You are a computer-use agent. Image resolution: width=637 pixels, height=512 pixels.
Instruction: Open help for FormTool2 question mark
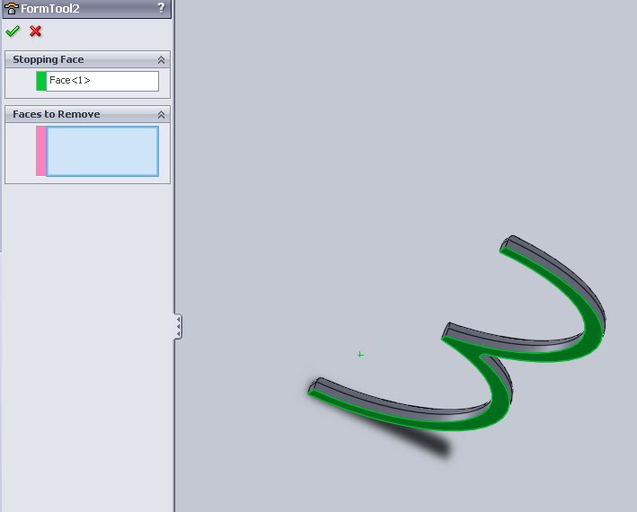[x=162, y=8]
